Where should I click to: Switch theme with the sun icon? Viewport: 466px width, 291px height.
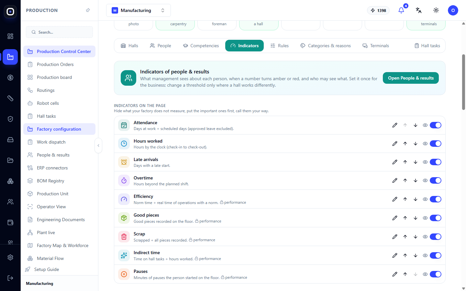(x=436, y=10)
